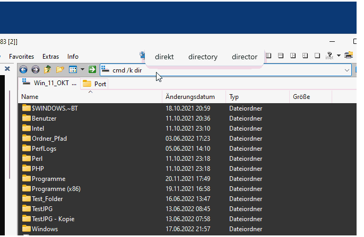This screenshot has width=364, height=237.
Task: Click the blue Back navigation arrow
Action: point(23,70)
